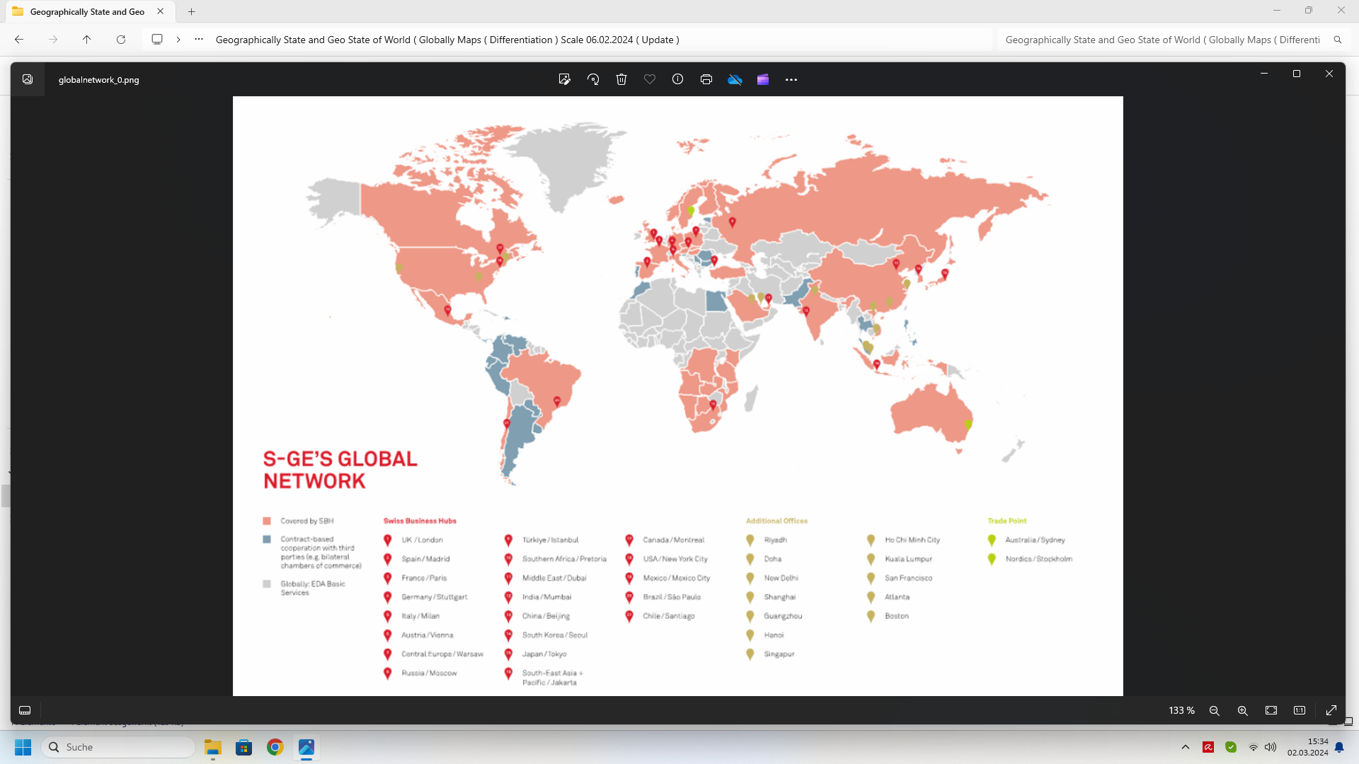This screenshot has width=1359, height=764.
Task: Open the Photos app from the taskbar
Action: click(x=306, y=747)
